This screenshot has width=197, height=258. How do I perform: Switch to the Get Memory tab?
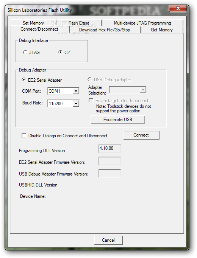click(x=162, y=30)
